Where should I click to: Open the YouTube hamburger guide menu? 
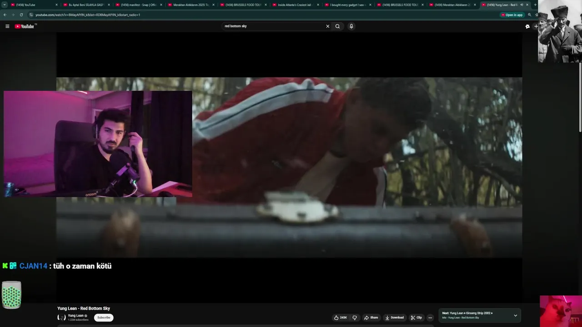click(x=7, y=26)
